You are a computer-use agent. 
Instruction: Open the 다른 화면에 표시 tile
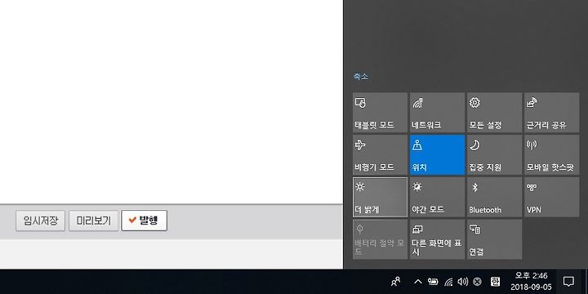pyautogui.click(x=437, y=239)
